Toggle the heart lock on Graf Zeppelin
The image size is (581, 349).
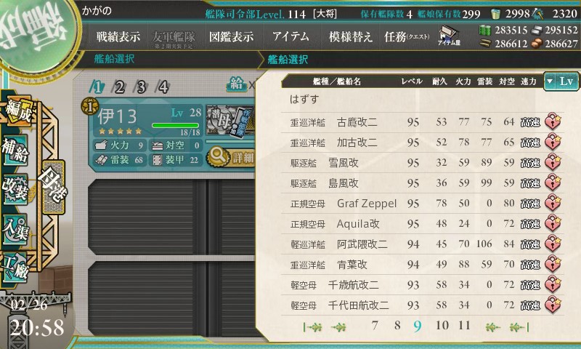[553, 203]
